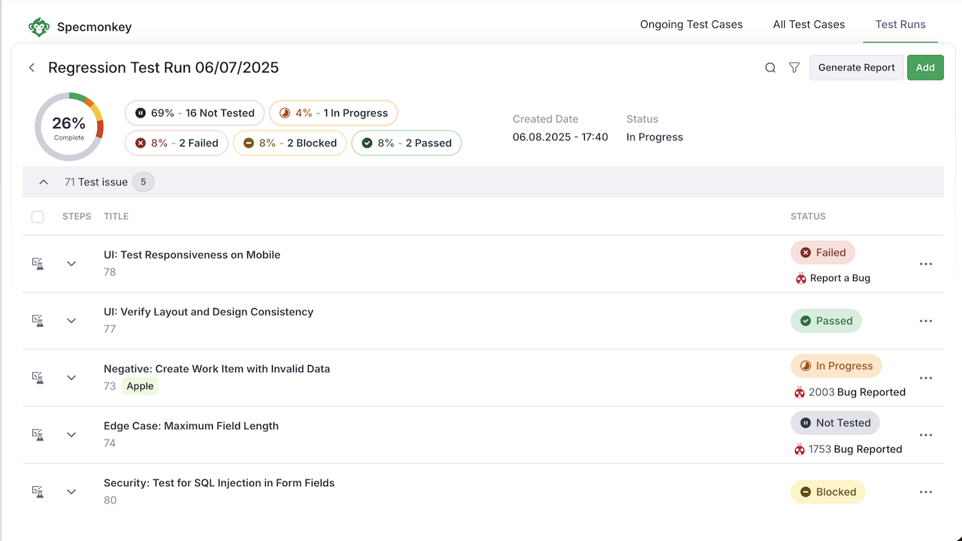
Task: Click the TITLE column header
Action: 116,216
